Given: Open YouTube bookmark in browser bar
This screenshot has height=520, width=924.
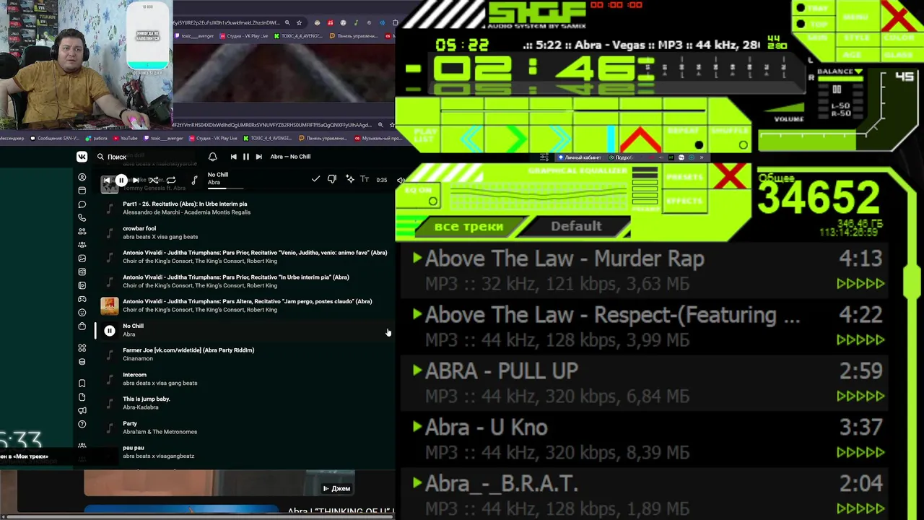Looking at the screenshot, I should click(x=125, y=138).
